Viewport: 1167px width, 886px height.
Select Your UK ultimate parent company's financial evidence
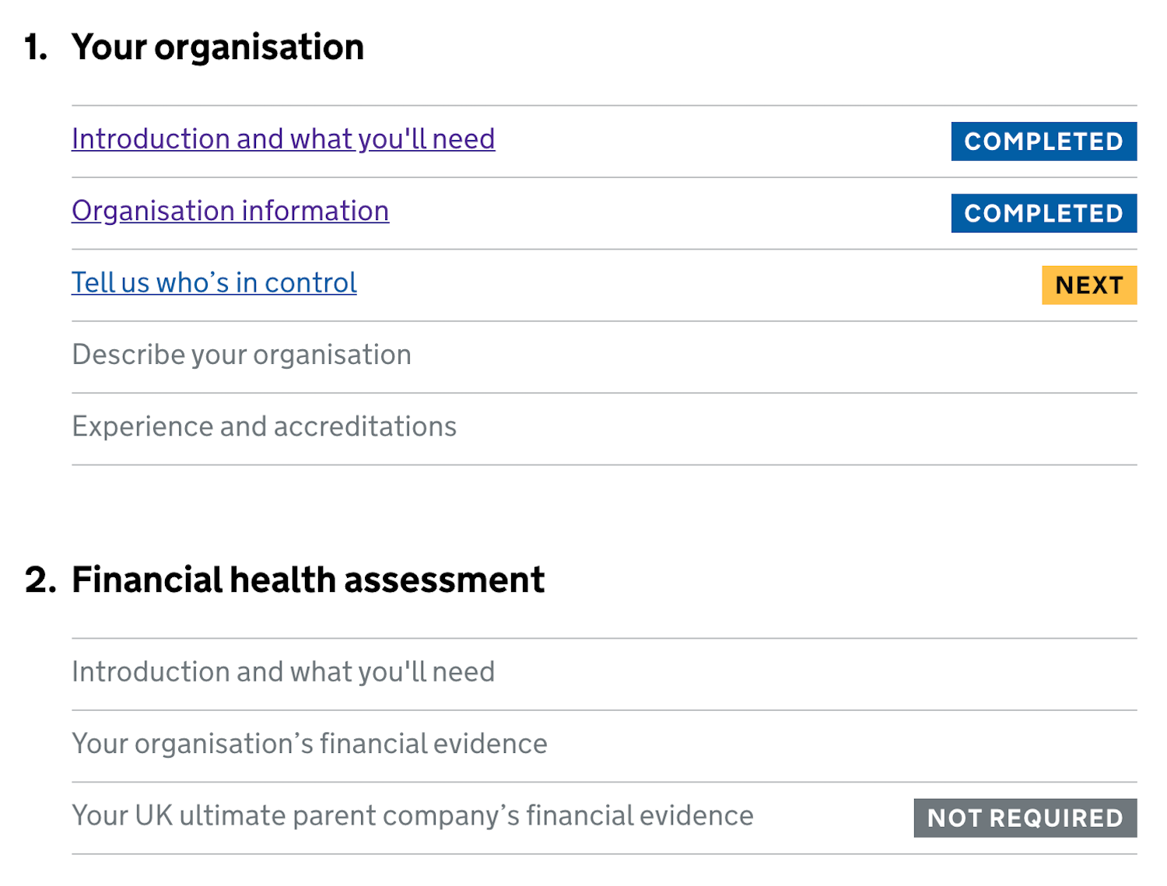(x=412, y=816)
